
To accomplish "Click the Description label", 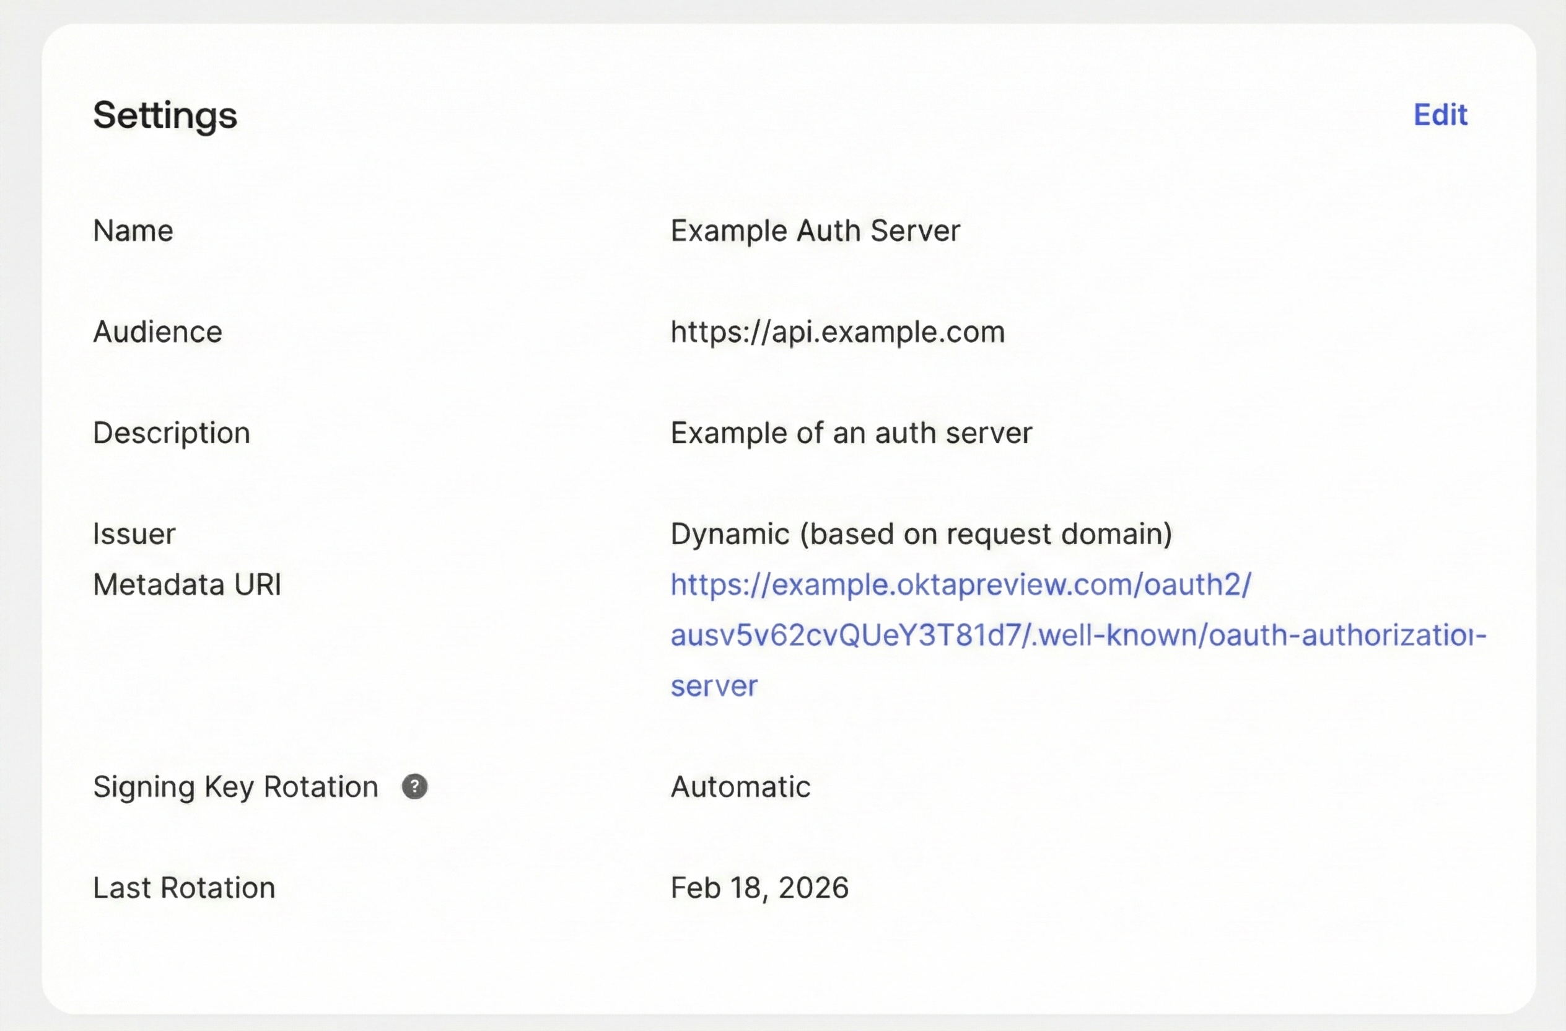I will tap(172, 432).
